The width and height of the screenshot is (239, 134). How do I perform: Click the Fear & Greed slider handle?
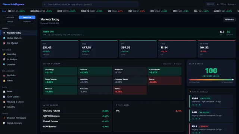pos(233,80)
